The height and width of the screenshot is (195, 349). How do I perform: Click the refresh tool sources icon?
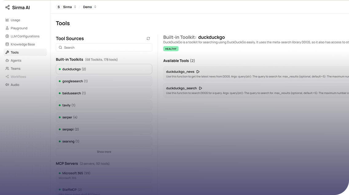148,38
